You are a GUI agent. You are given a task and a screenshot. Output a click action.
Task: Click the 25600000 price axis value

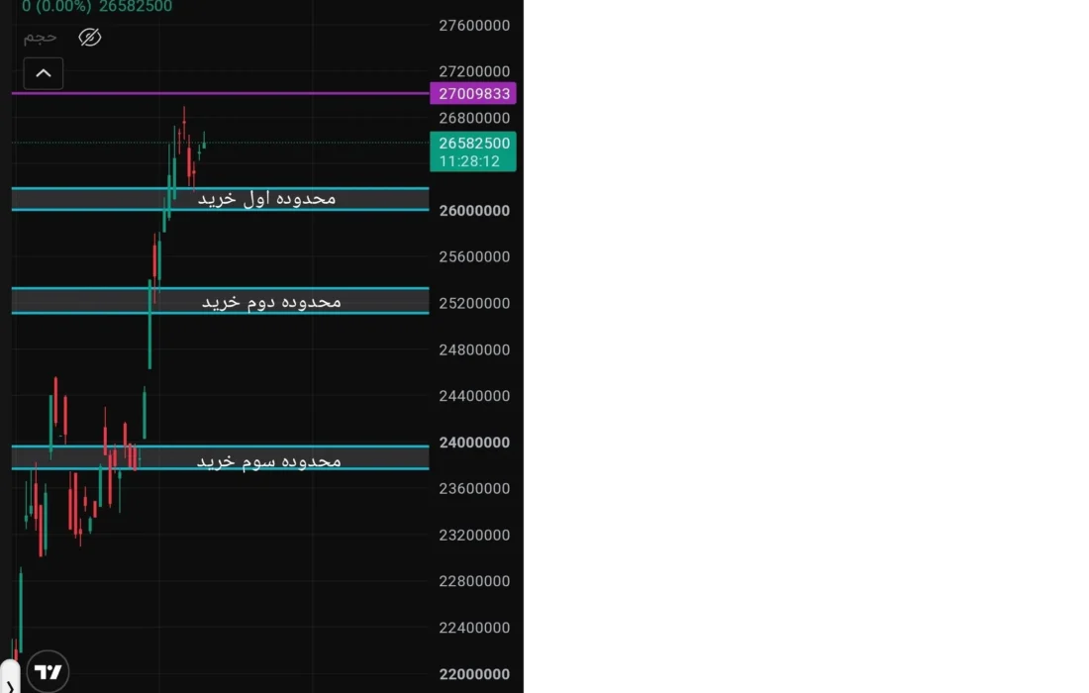(474, 257)
